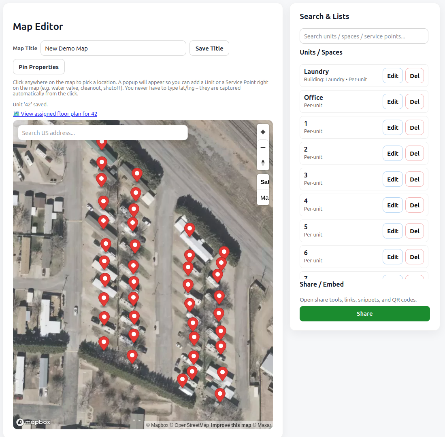Save the map title
This screenshot has height=437, width=445.
pyautogui.click(x=209, y=49)
